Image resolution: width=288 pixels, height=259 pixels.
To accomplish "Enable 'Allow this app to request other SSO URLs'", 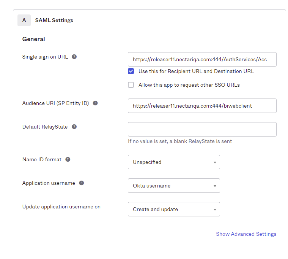I will pos(131,85).
